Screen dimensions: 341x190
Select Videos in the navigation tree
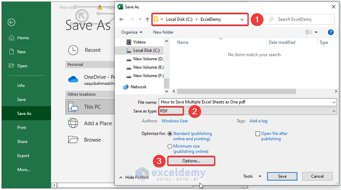point(139,42)
